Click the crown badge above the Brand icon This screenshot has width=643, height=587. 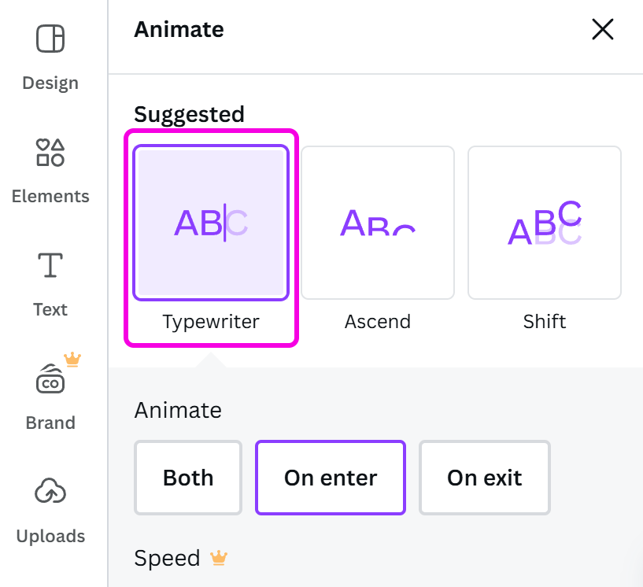coord(72,360)
